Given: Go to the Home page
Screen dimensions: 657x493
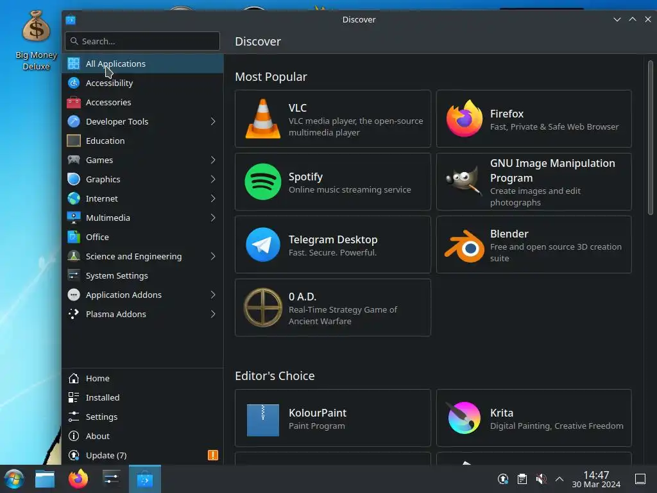Looking at the screenshot, I should point(142,378).
